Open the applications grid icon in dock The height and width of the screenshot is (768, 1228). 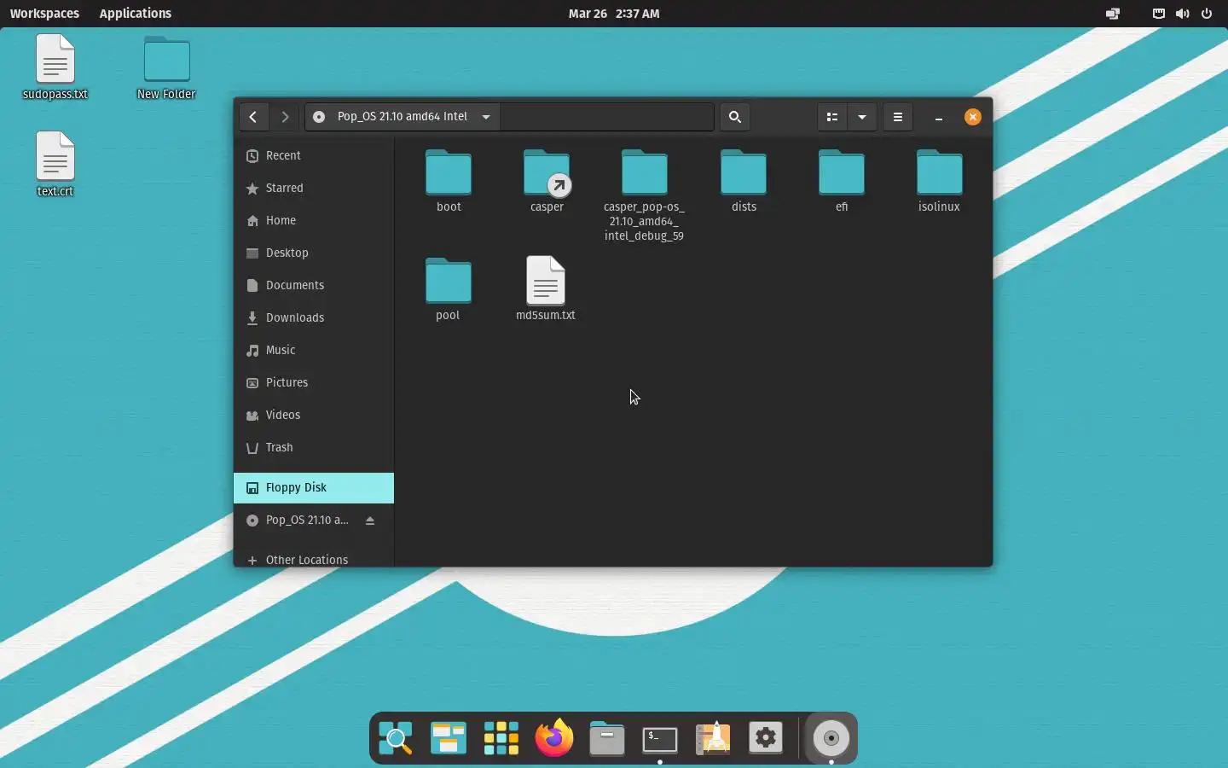[x=501, y=738]
